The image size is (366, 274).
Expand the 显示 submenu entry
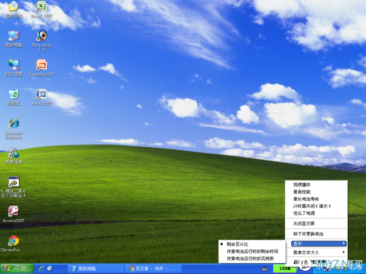(x=319, y=244)
